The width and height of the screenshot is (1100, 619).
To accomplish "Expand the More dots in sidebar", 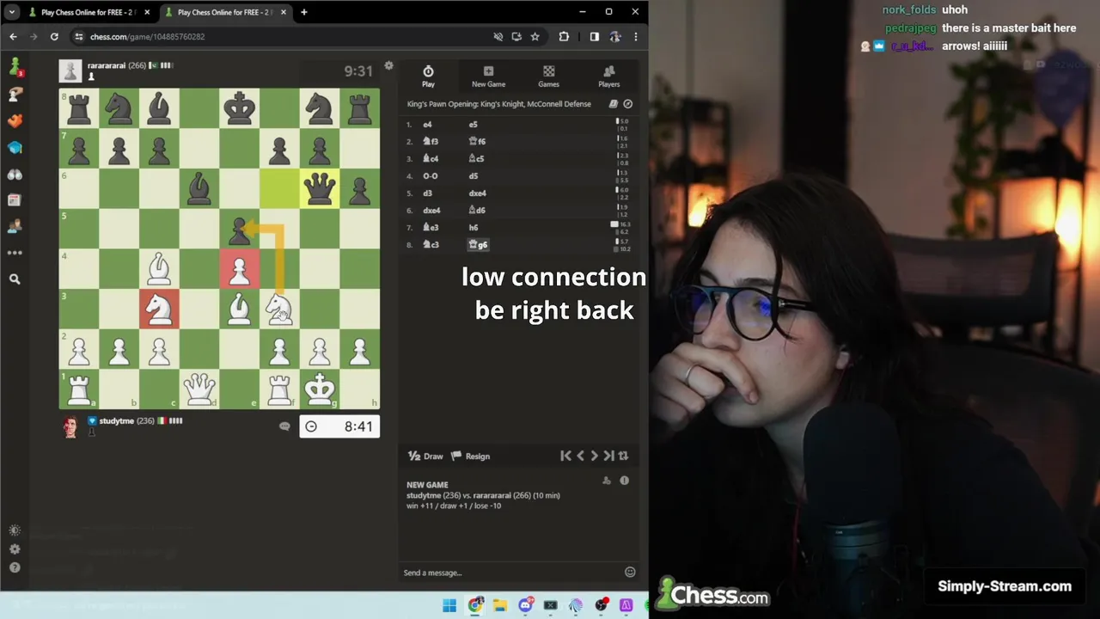I will [15, 253].
